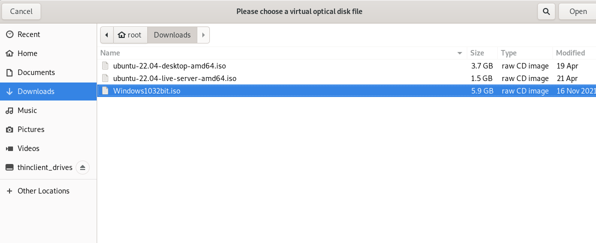Image resolution: width=596 pixels, height=243 pixels.
Task: Toggle sort order arrow in Name column
Action: coord(460,53)
